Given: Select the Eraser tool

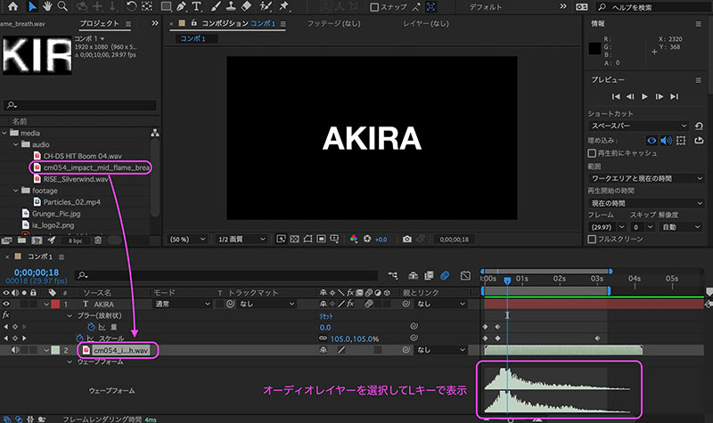Looking at the screenshot, I should tap(246, 6).
